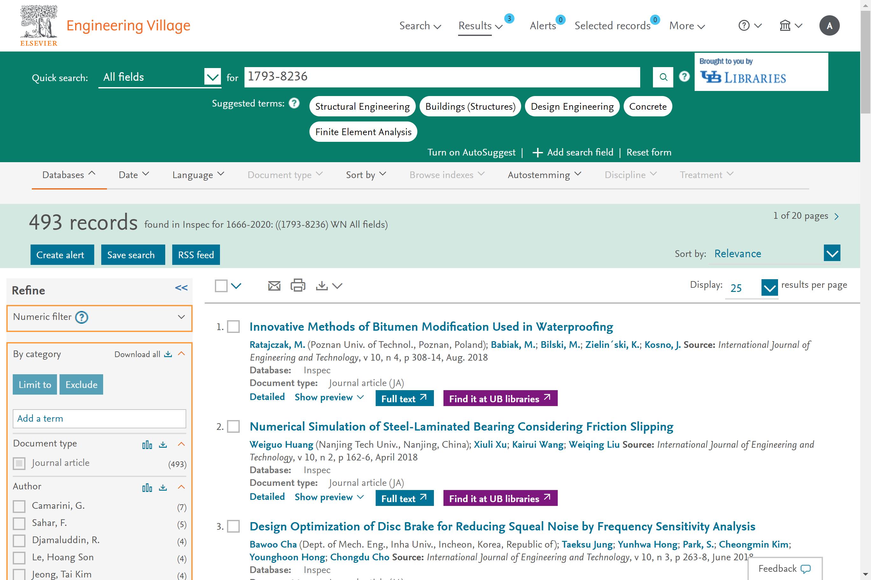Open the account avatar icon
871x580 pixels.
point(830,25)
